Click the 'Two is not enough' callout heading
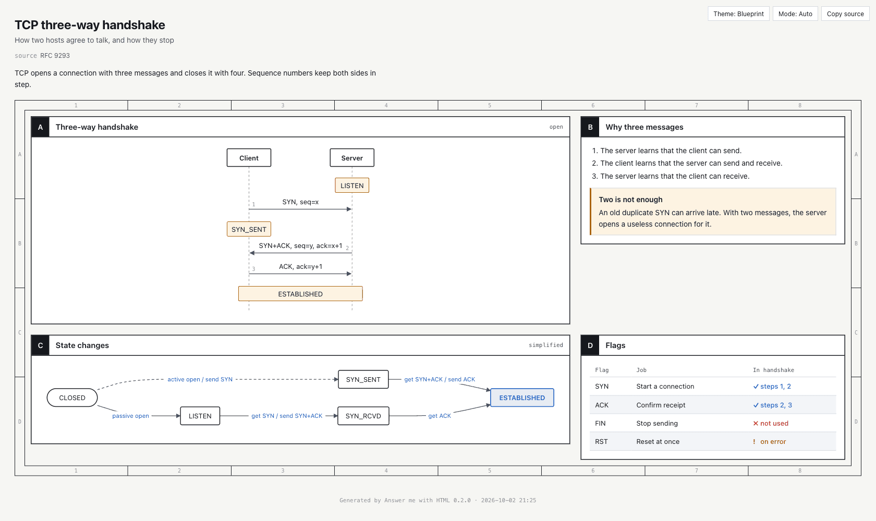The height and width of the screenshot is (521, 876). tap(630, 200)
